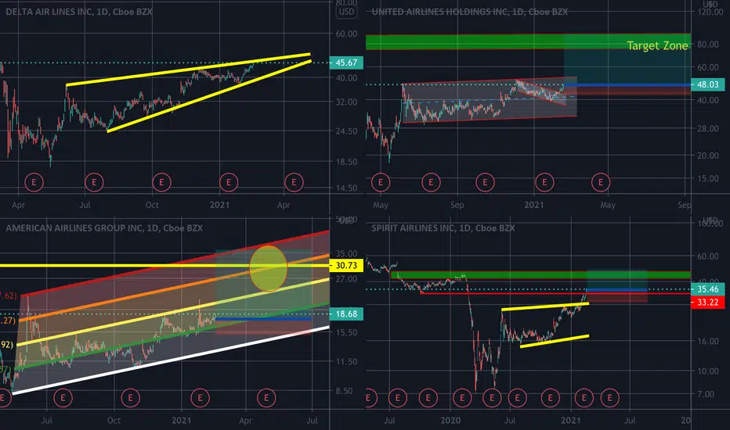Click the 48.03 current price label
Viewport: 730px width, 430px height.
pyautogui.click(x=707, y=84)
